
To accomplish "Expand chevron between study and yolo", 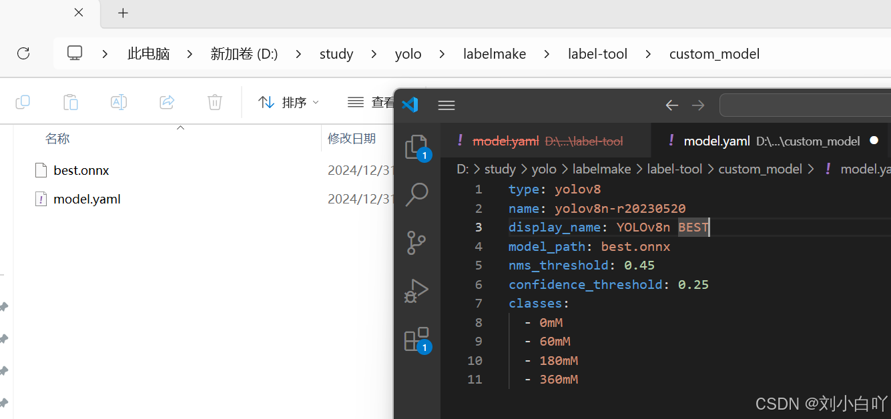I will 374,54.
